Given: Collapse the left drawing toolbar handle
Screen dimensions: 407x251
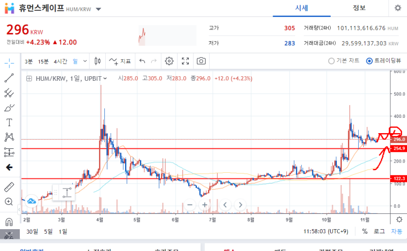Looking at the screenshot, I should 19,209.
